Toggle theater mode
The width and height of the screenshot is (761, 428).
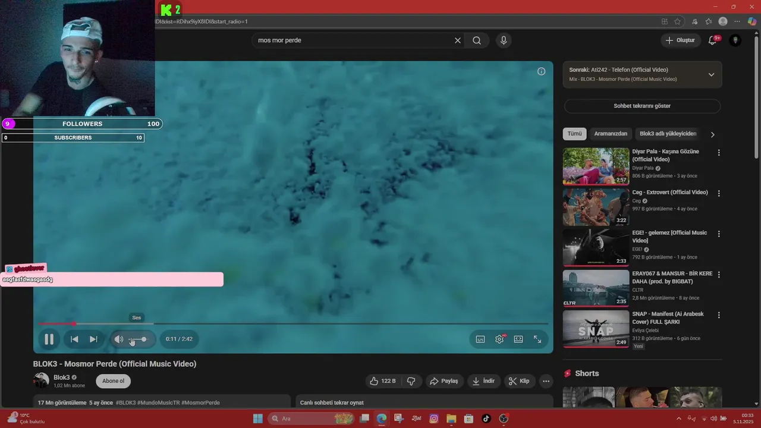point(518,339)
